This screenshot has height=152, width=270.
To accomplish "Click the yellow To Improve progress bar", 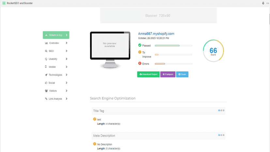I will tap(173, 54).
